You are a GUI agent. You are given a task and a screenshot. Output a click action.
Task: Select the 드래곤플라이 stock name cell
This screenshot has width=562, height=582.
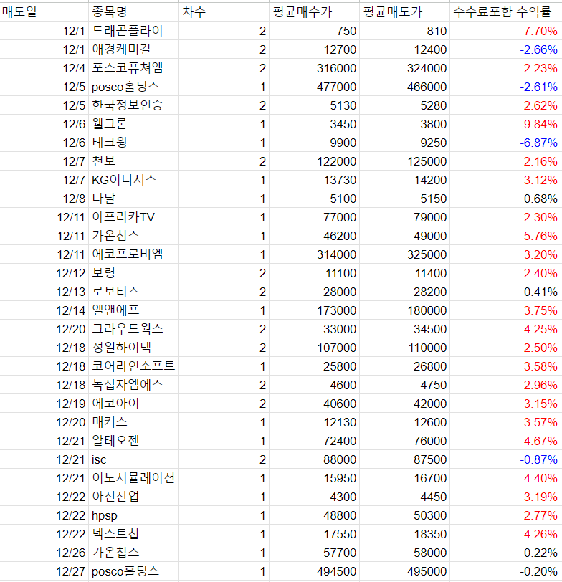133,31
